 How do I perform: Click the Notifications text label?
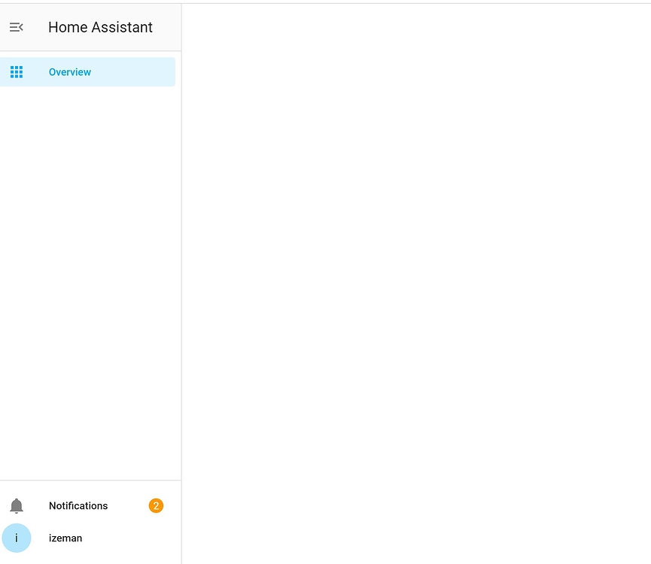pyautogui.click(x=78, y=505)
